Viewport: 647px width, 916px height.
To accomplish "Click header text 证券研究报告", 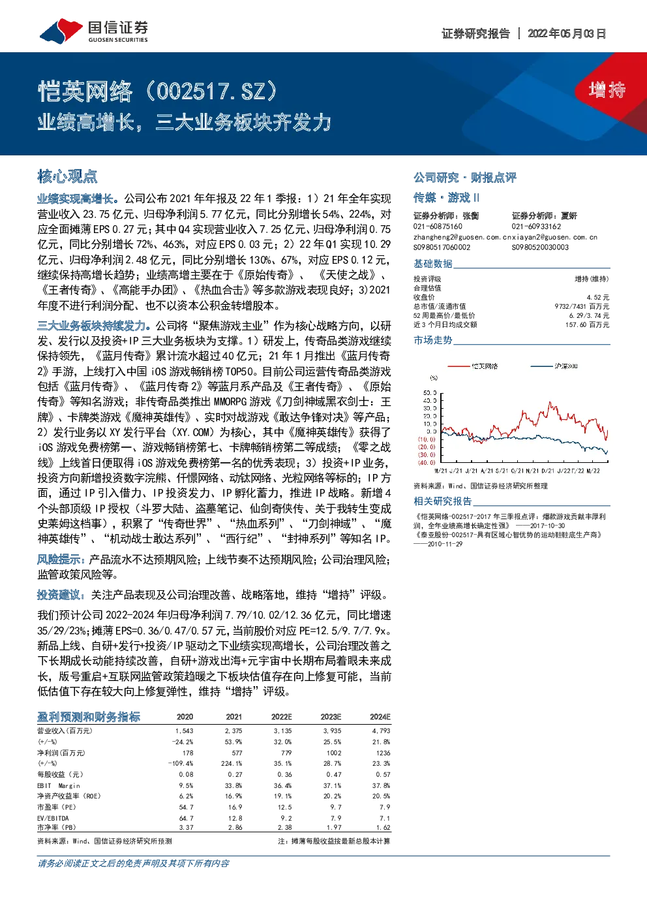I will click(x=475, y=34).
